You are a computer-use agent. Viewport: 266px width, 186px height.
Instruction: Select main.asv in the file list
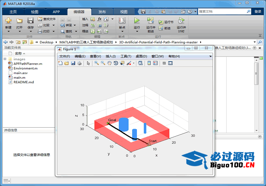tap(20, 73)
